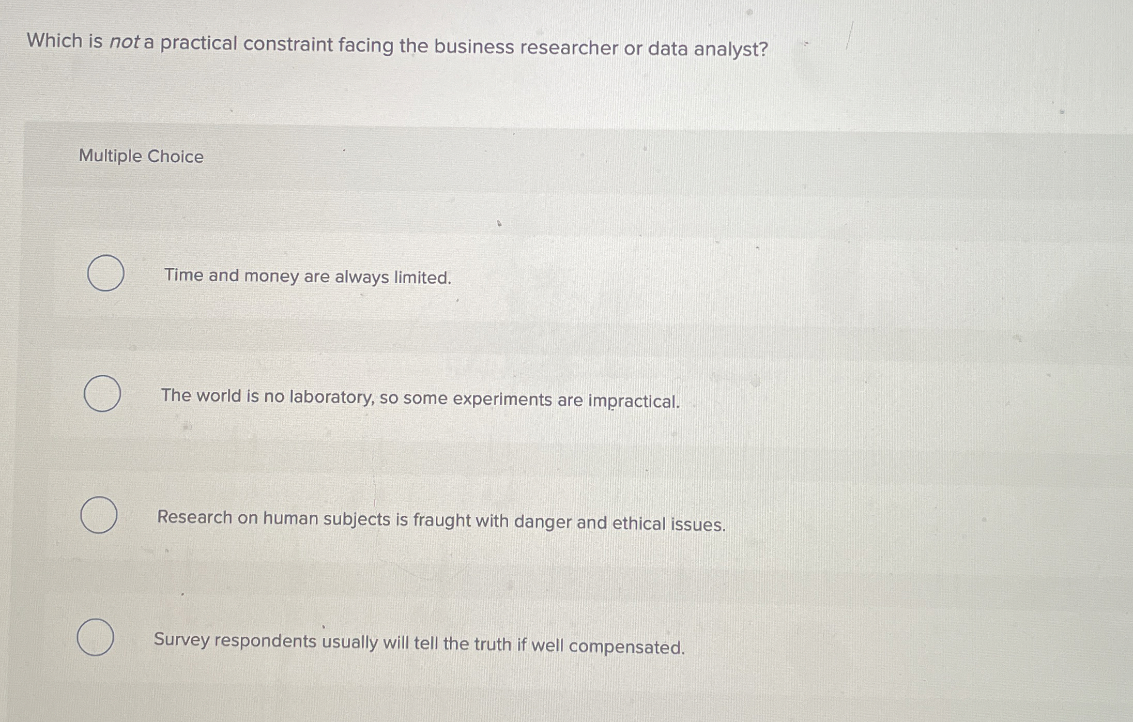Screen dimensions: 1133x722
Task: Select the 'world is no laboratory' answer option
Action: (102, 394)
